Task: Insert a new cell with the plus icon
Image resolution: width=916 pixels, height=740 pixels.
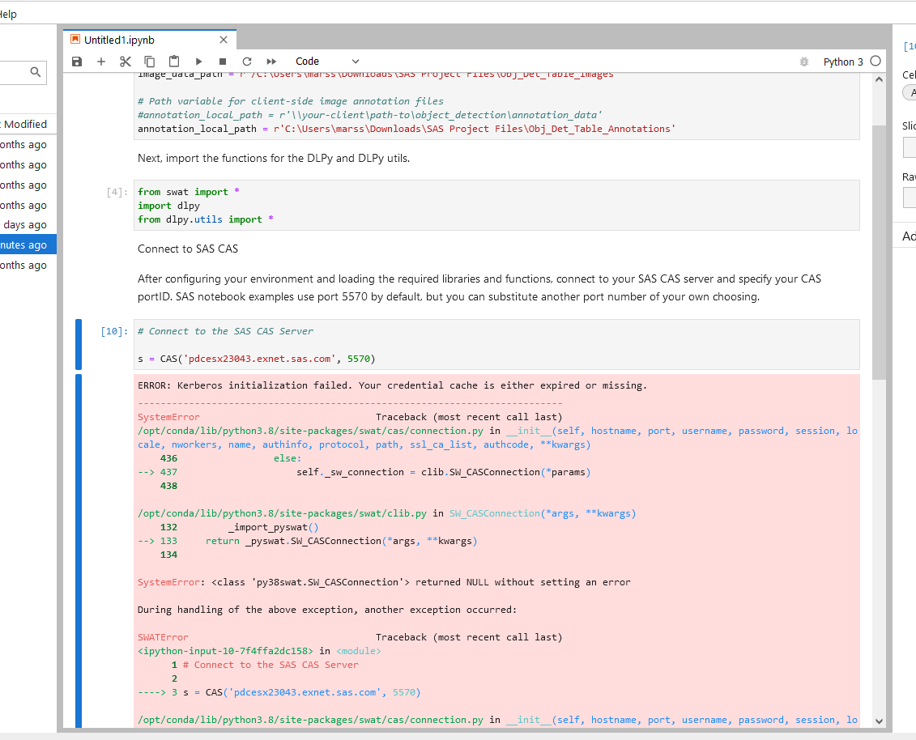Action: click(x=101, y=62)
